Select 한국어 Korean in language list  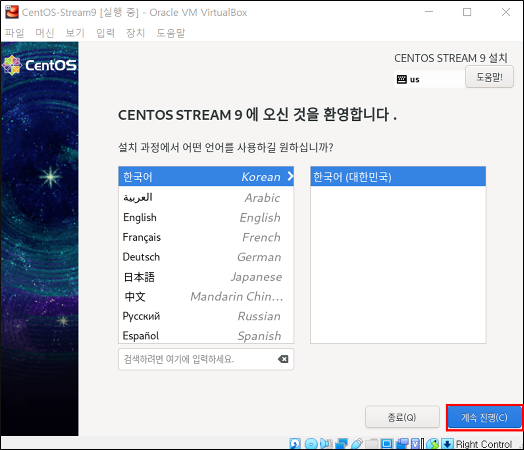(206, 177)
